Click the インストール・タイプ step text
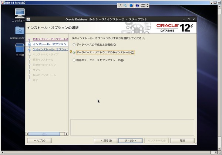This screenshot has height=155, width=222. (46, 54)
